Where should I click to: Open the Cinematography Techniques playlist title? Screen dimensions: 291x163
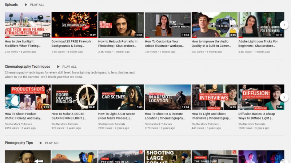pyautogui.click(x=28, y=67)
